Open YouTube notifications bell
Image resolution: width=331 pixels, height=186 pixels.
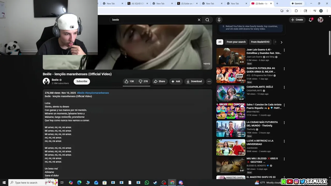(x=311, y=20)
